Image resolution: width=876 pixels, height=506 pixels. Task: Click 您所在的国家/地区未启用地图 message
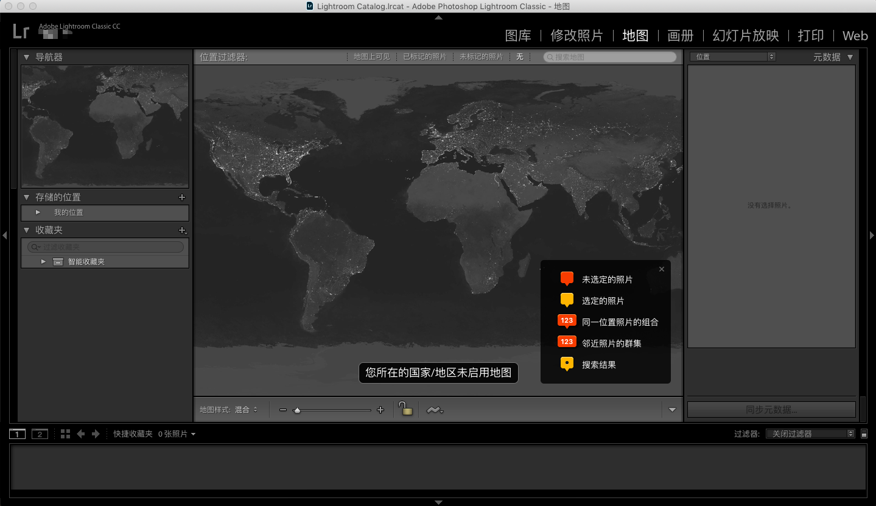tap(438, 373)
